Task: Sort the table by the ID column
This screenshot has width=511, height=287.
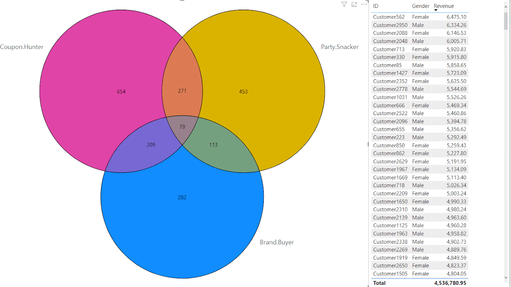Action: pos(375,6)
